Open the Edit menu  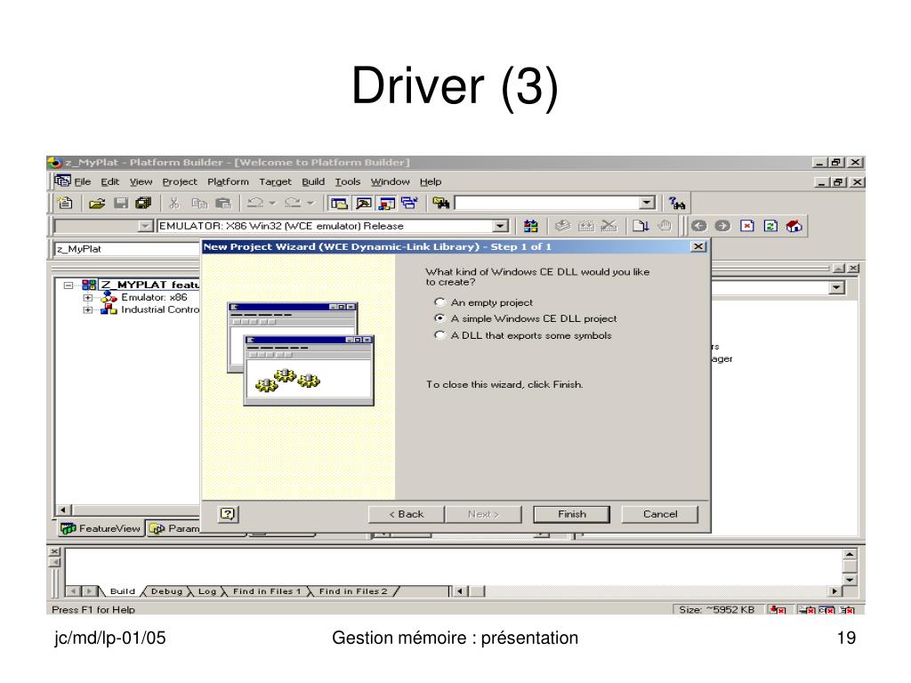(109, 181)
